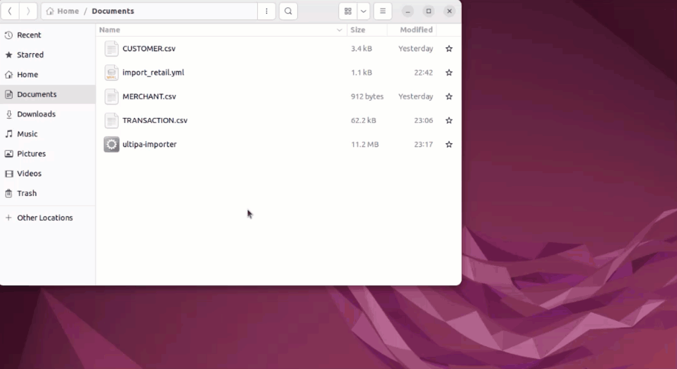Maximize the Files window
The width and height of the screenshot is (677, 369).
(429, 11)
